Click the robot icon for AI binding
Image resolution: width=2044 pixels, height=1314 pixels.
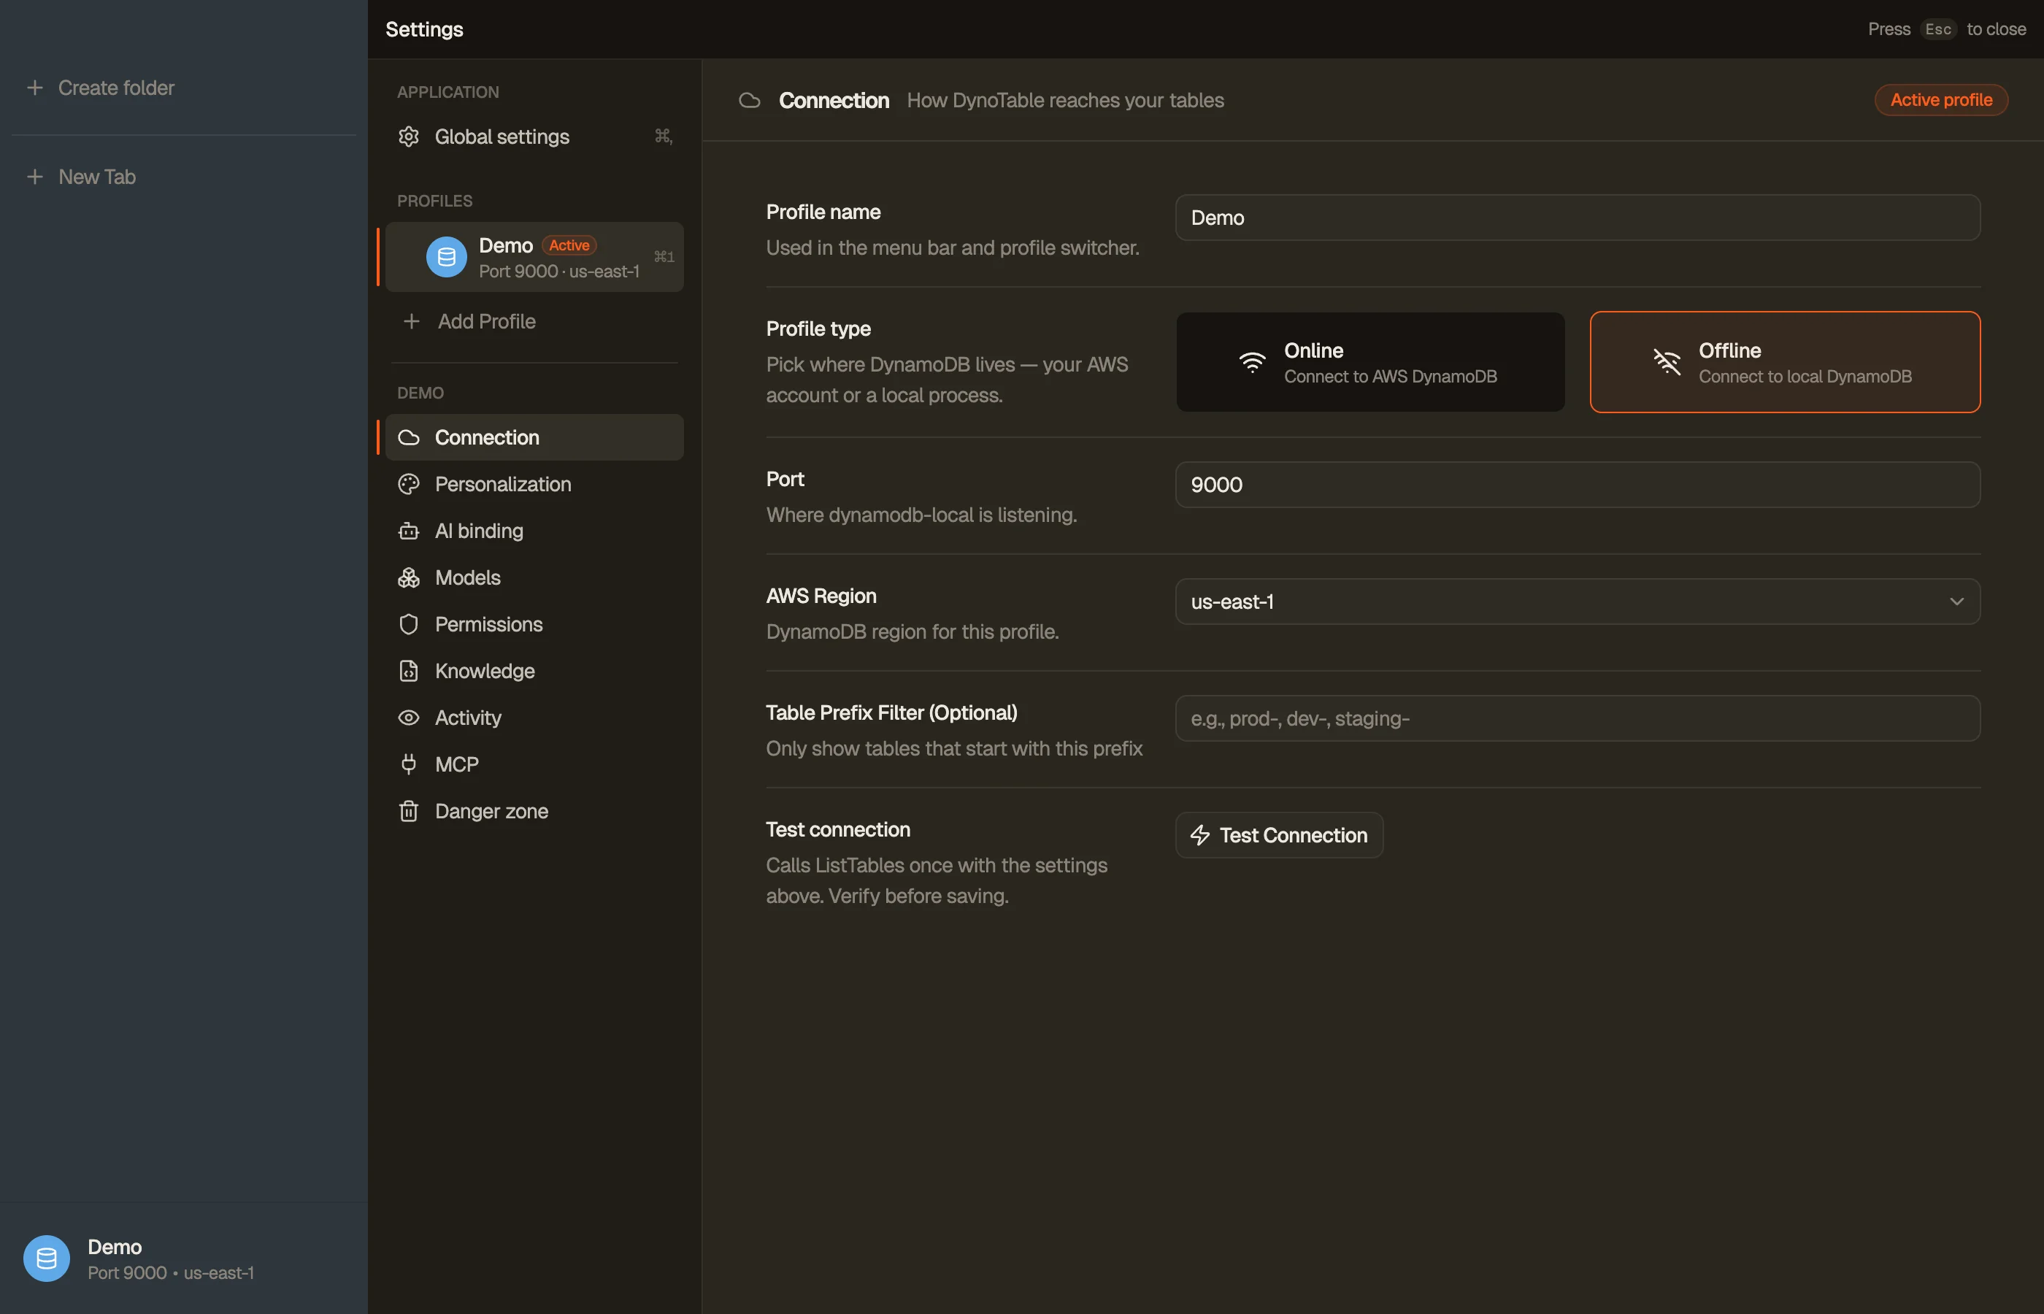point(409,531)
